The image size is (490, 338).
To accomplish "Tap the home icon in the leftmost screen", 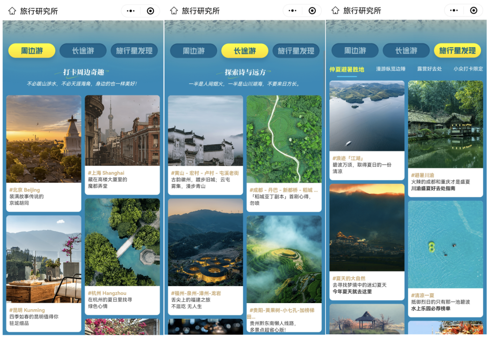I will pyautogui.click(x=12, y=11).
